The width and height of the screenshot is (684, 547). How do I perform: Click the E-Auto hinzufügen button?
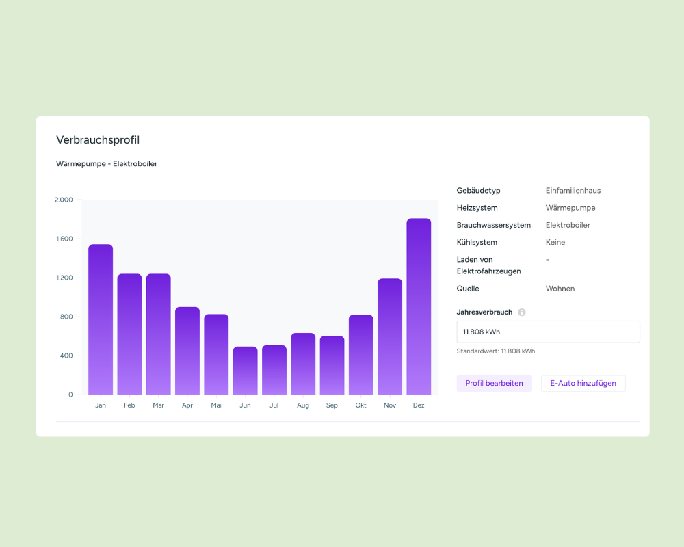(x=583, y=384)
